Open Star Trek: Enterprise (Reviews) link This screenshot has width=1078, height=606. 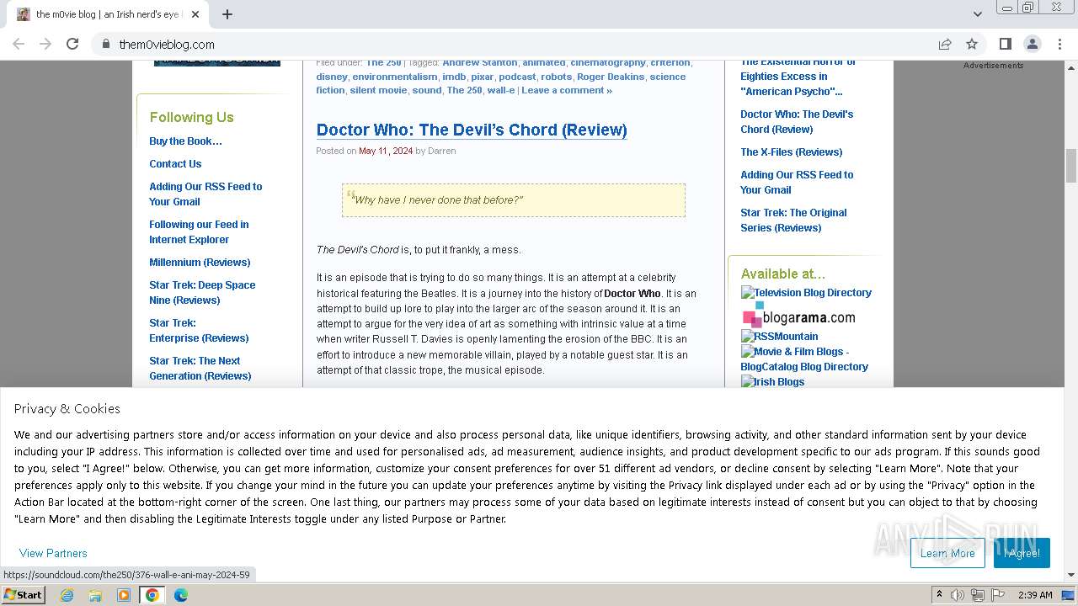pyautogui.click(x=199, y=330)
